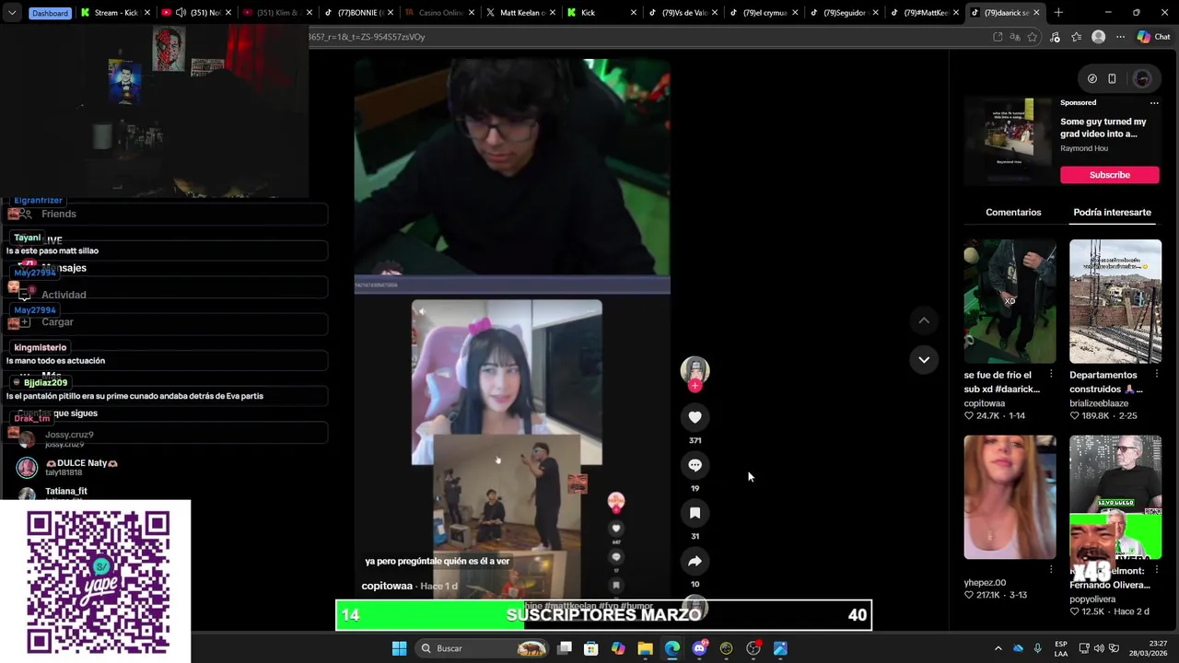Click the phone app icon in top pill
Viewport: 1179px width, 663px height.
pos(1112,78)
